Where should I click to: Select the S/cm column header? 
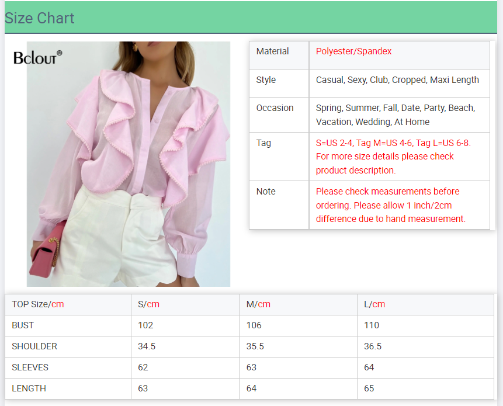click(148, 304)
